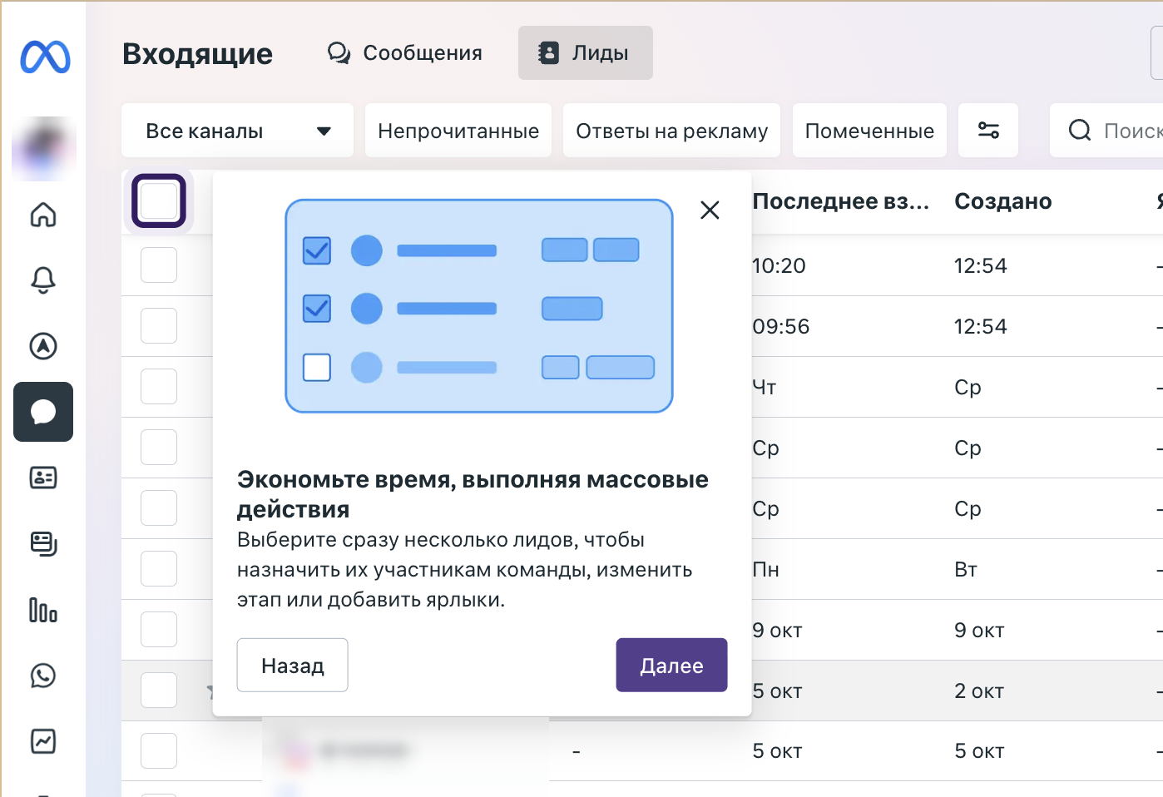Go to Home via house icon

[43, 215]
